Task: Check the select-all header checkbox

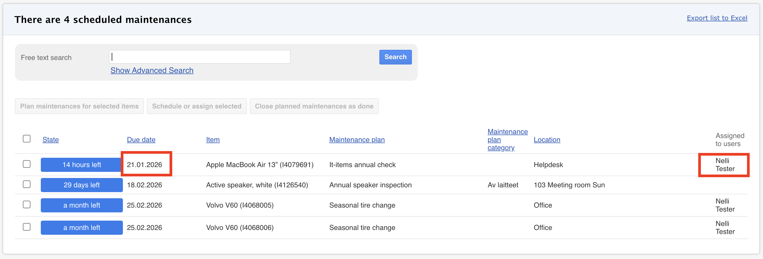Action: click(x=27, y=139)
